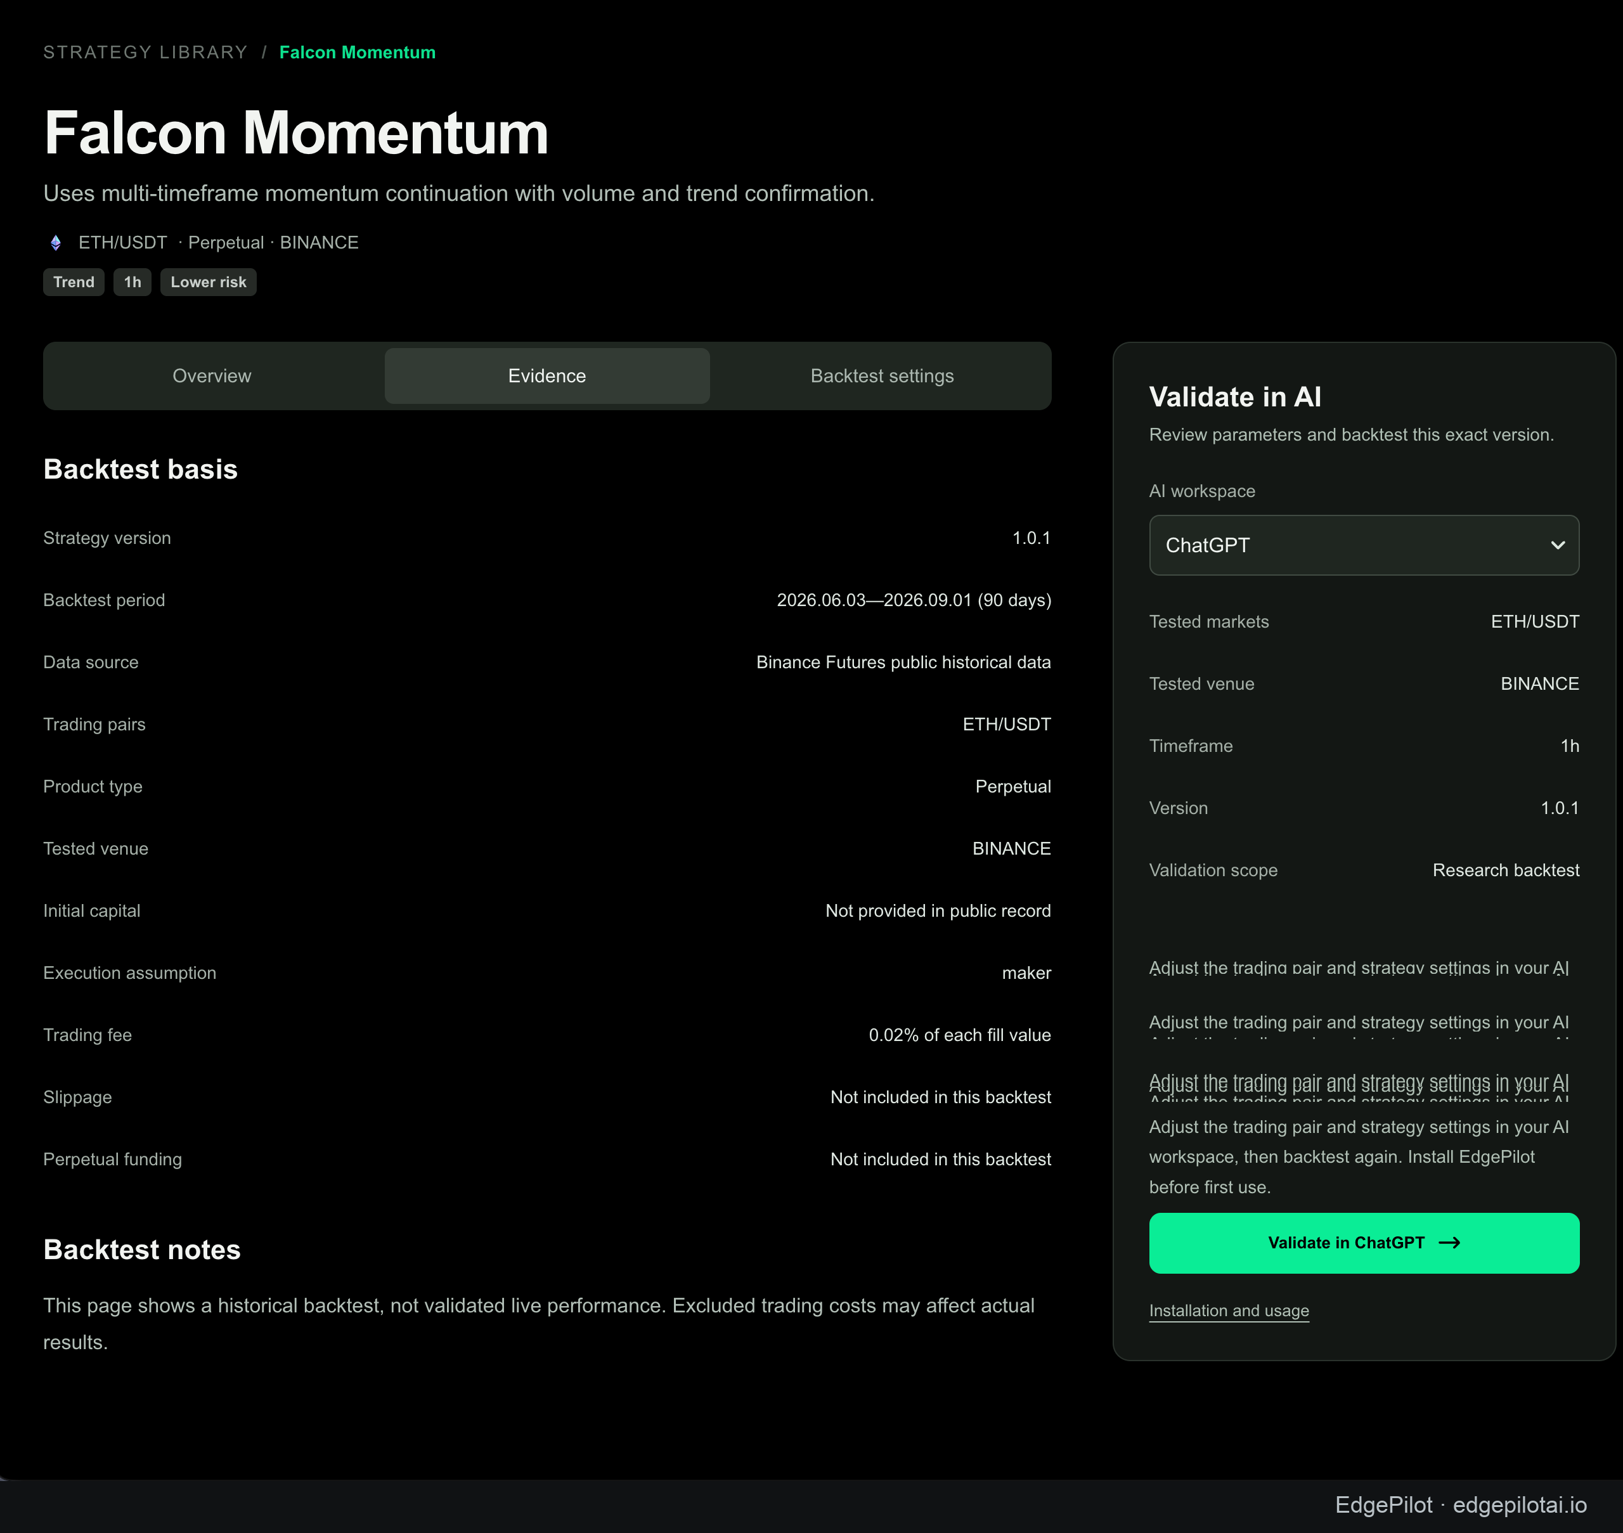
Task: Click the Not provided in public record value
Action: pyautogui.click(x=938, y=910)
